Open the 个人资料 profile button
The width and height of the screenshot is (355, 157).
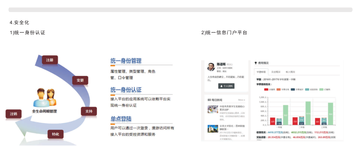[226, 86]
